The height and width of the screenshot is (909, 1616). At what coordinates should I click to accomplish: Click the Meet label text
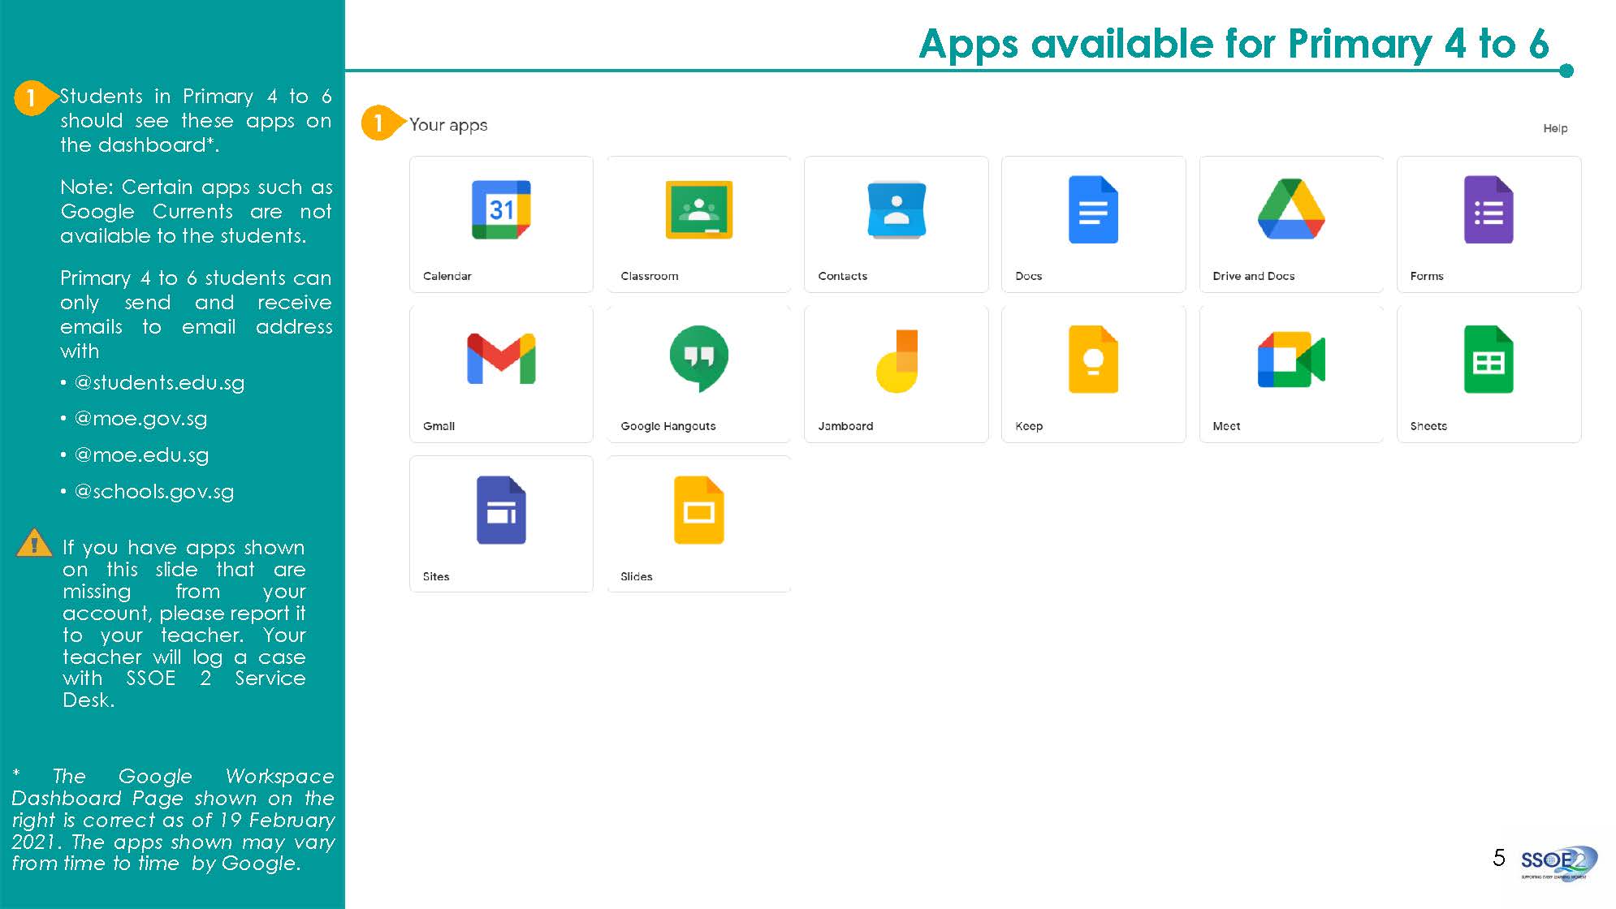click(1225, 426)
